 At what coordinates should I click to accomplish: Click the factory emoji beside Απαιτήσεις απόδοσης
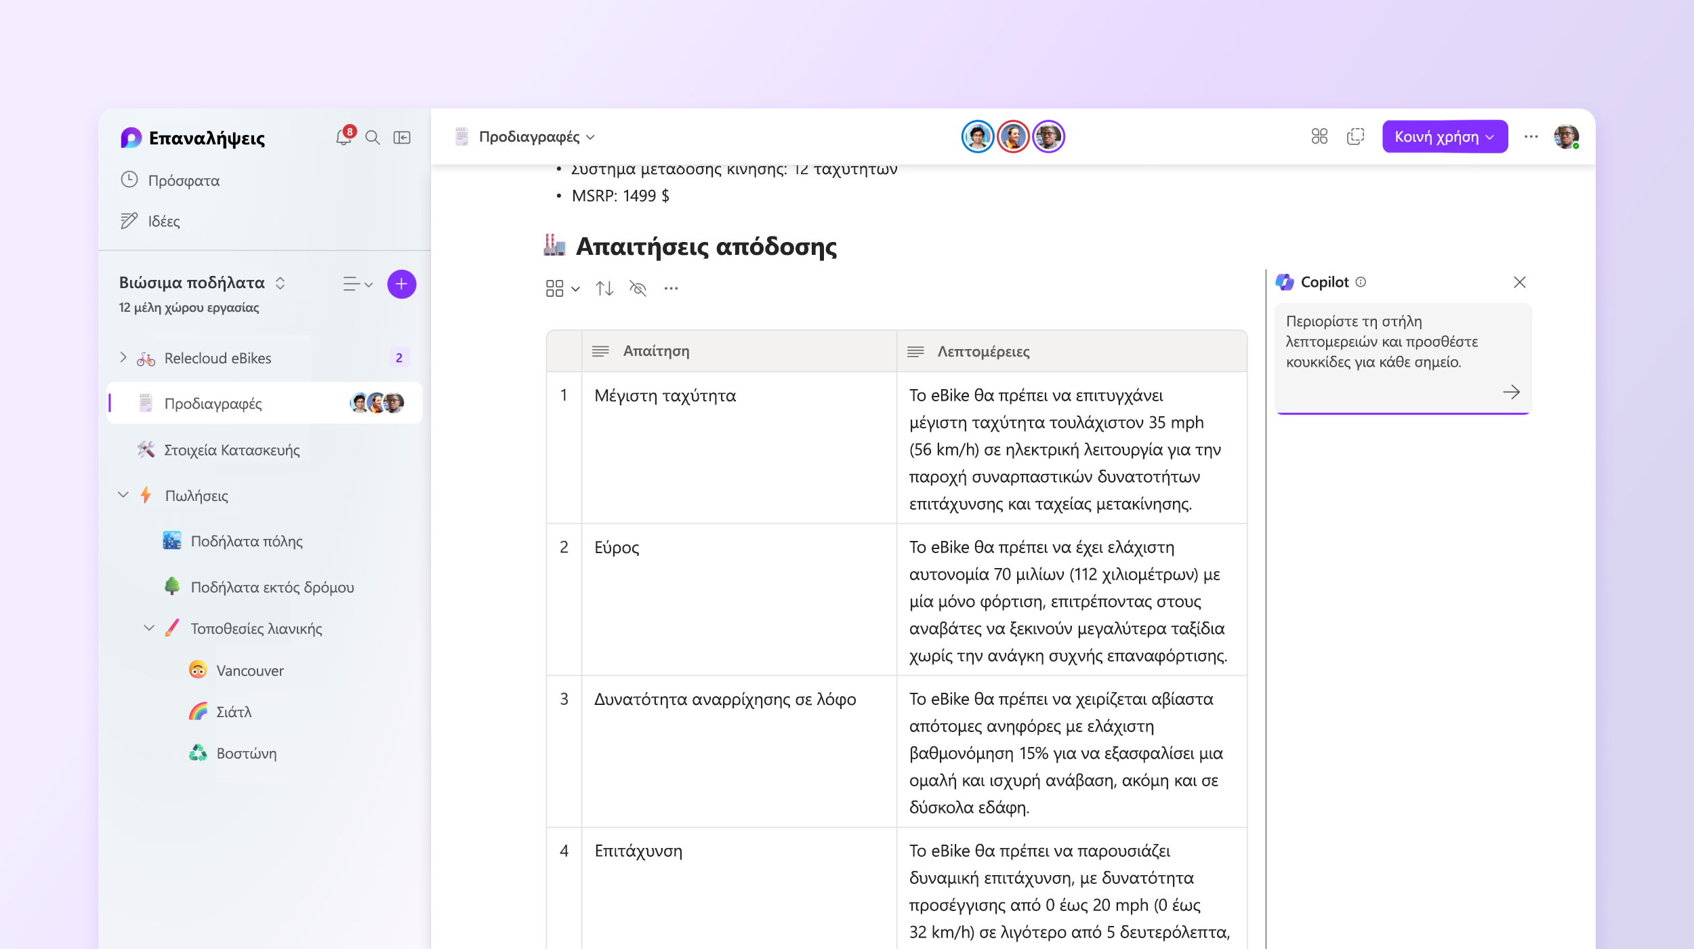point(554,245)
